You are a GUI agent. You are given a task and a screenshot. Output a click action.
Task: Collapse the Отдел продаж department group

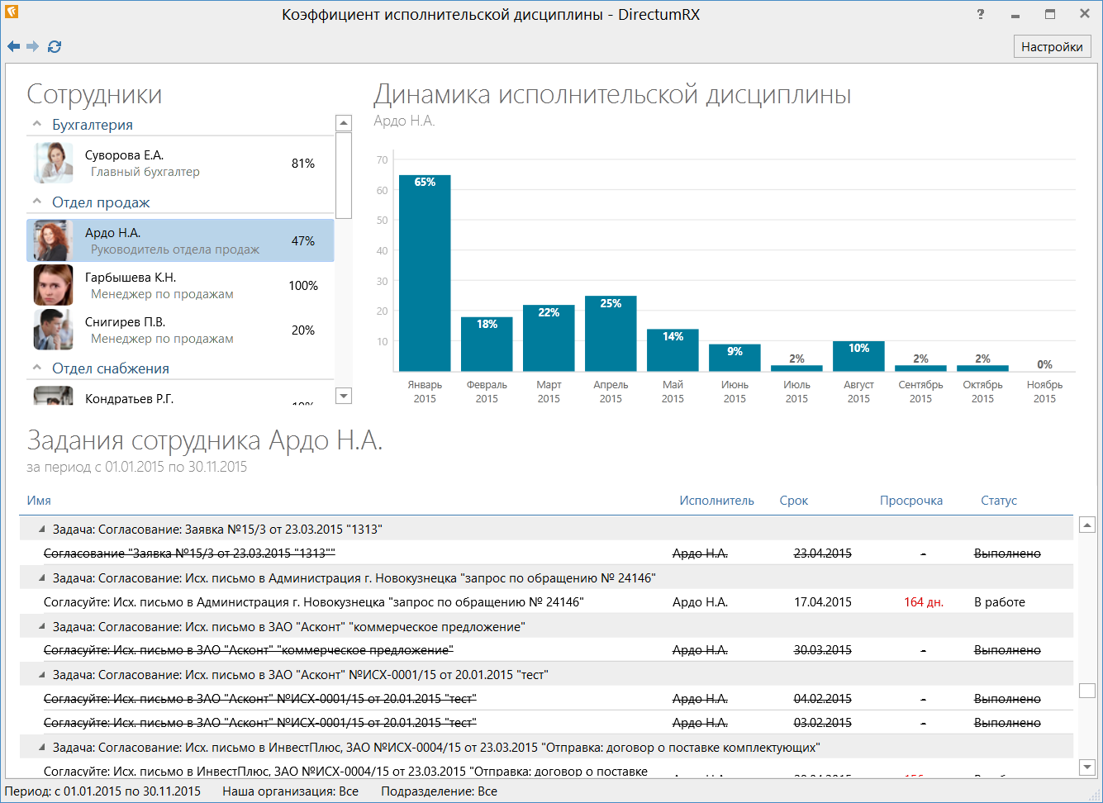click(x=36, y=202)
